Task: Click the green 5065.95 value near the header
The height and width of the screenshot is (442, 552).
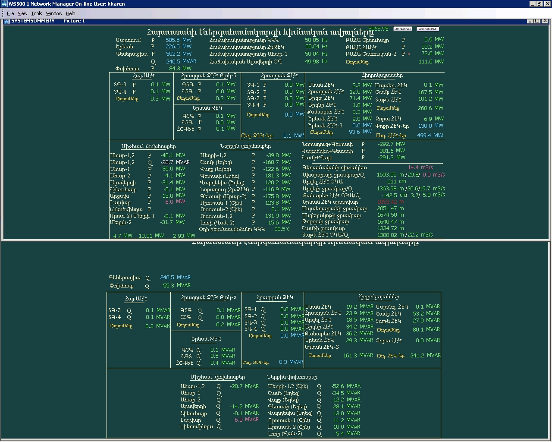Action: pyautogui.click(x=378, y=29)
